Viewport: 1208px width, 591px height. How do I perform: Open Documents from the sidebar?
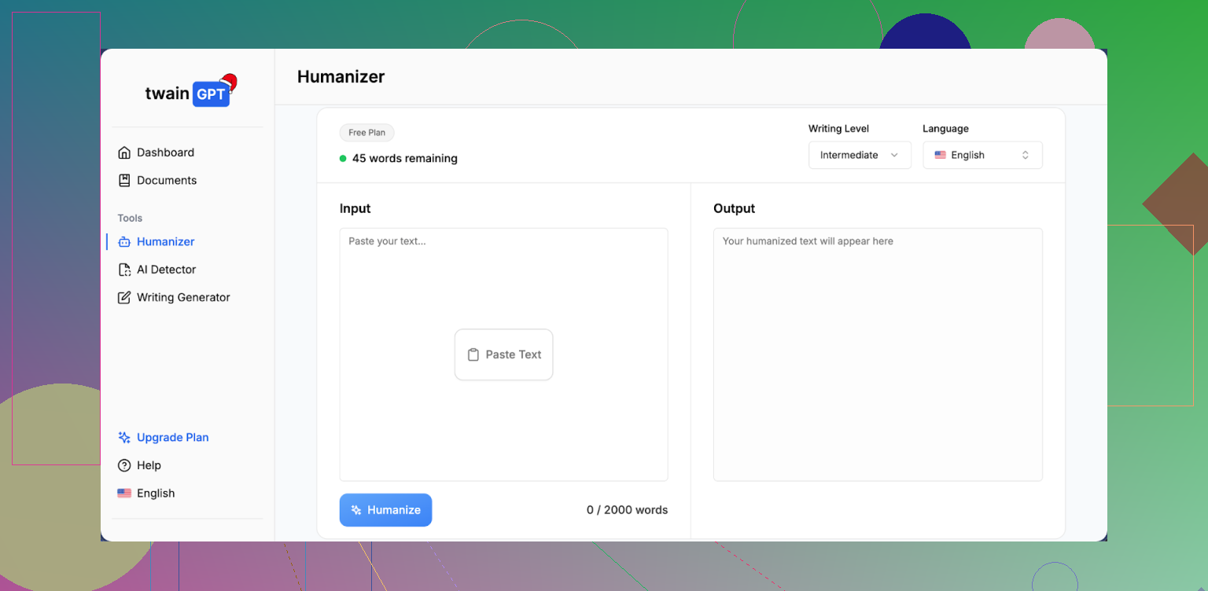166,180
